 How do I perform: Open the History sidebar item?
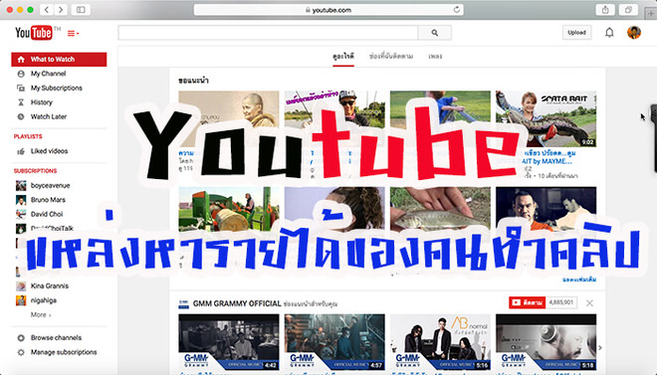pyautogui.click(x=41, y=102)
